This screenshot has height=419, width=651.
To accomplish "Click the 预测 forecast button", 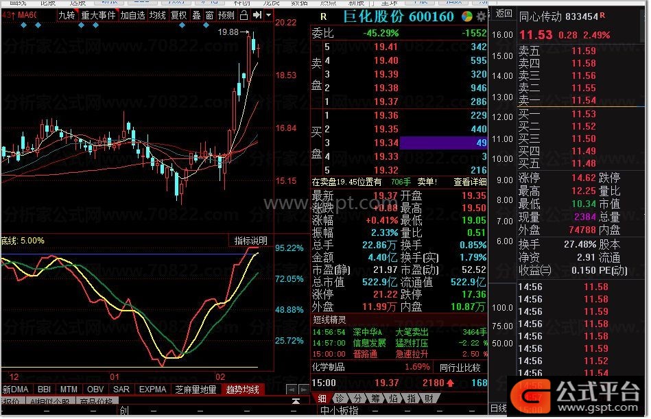I will pyautogui.click(x=226, y=15).
